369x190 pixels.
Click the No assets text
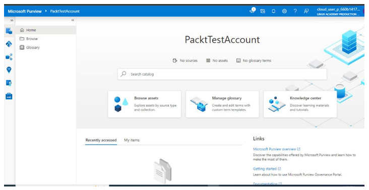tap(220, 60)
